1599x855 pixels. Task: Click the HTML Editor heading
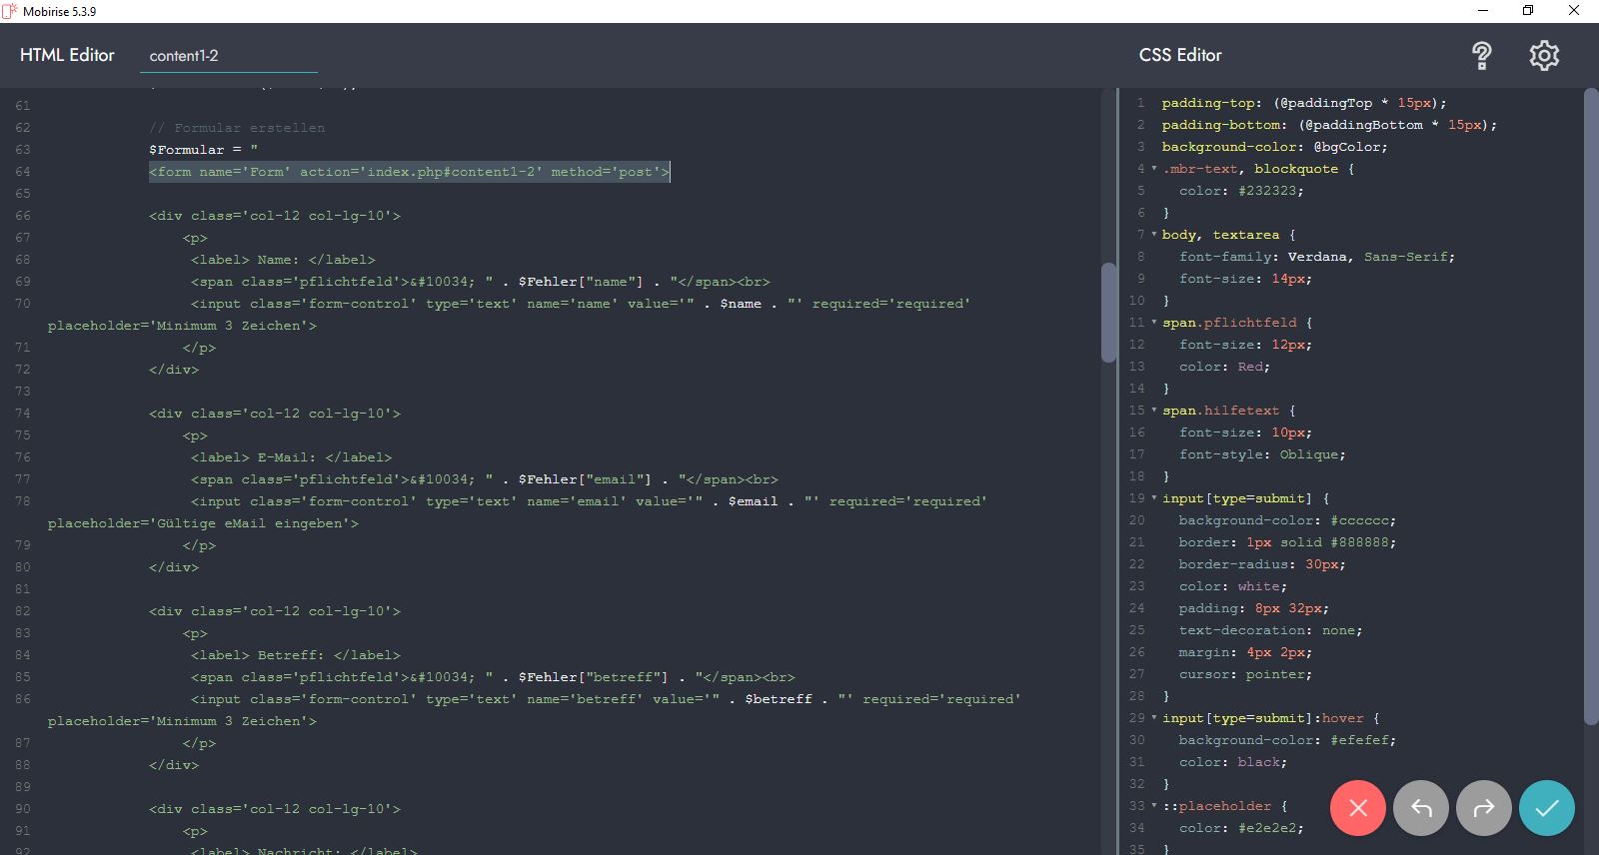coord(67,55)
